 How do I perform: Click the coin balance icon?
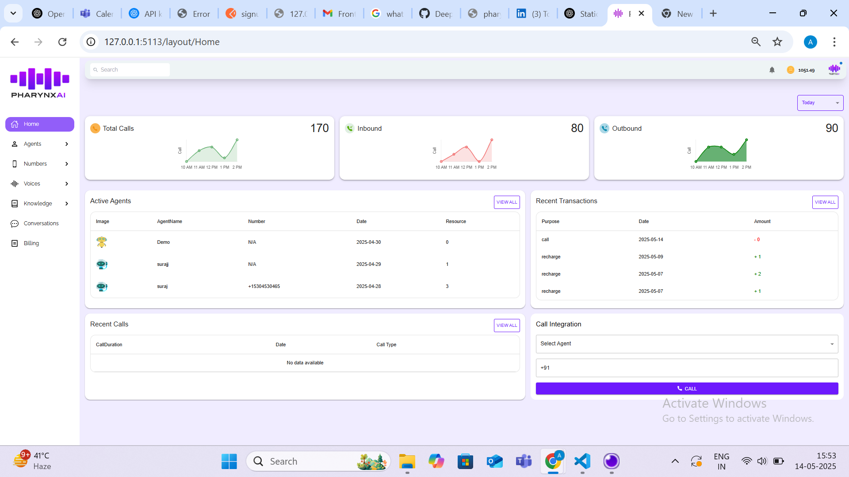point(791,70)
